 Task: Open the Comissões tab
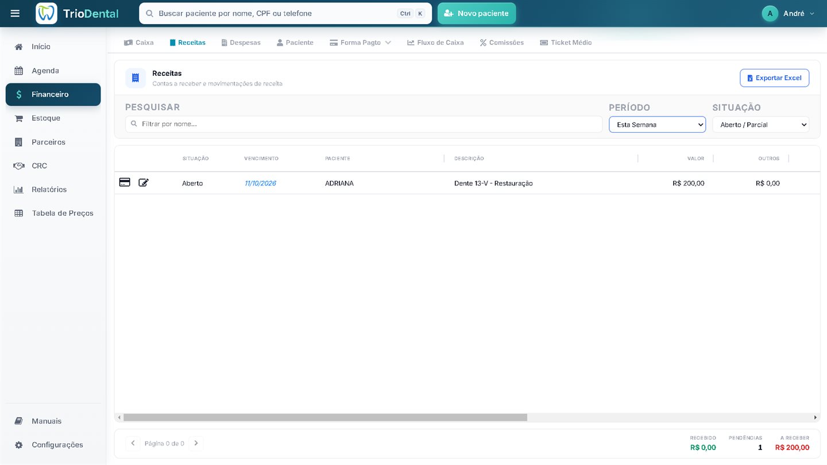coord(501,42)
